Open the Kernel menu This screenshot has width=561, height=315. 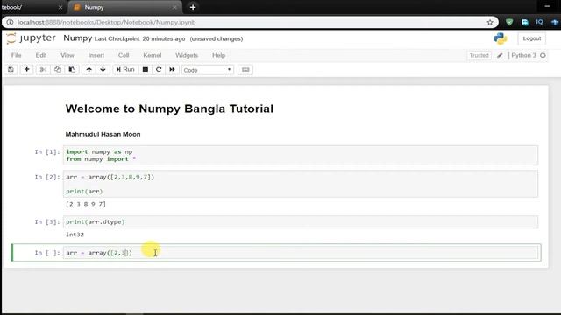[x=152, y=55]
